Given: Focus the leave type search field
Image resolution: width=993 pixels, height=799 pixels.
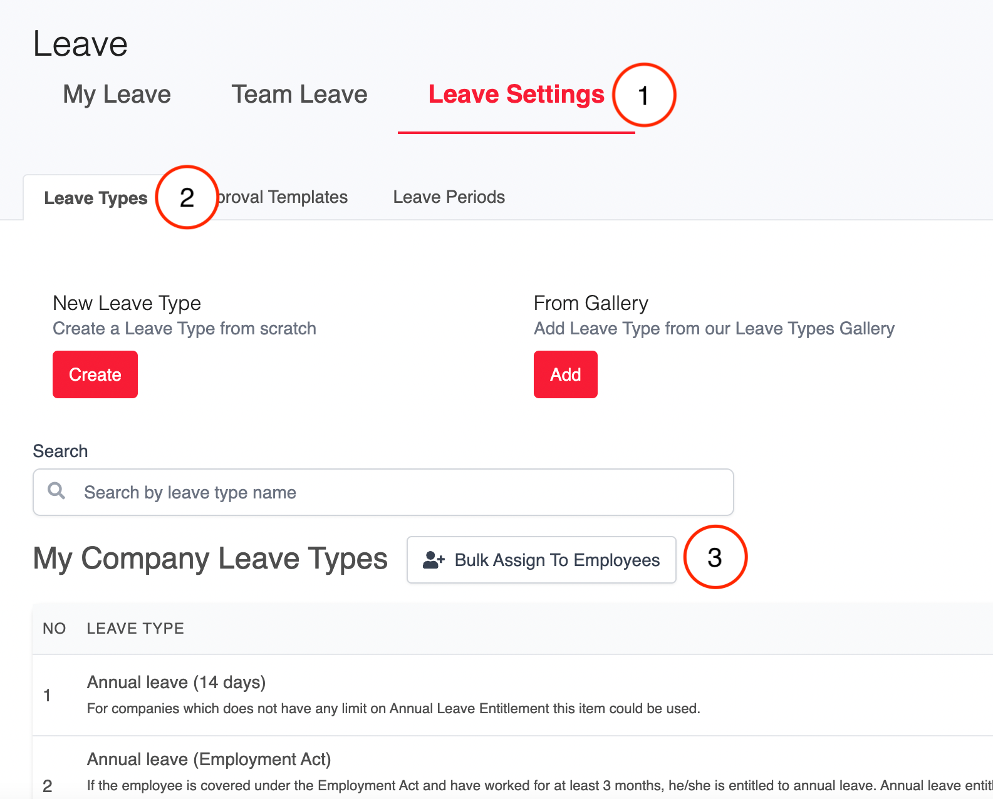Looking at the screenshot, I should tap(383, 492).
